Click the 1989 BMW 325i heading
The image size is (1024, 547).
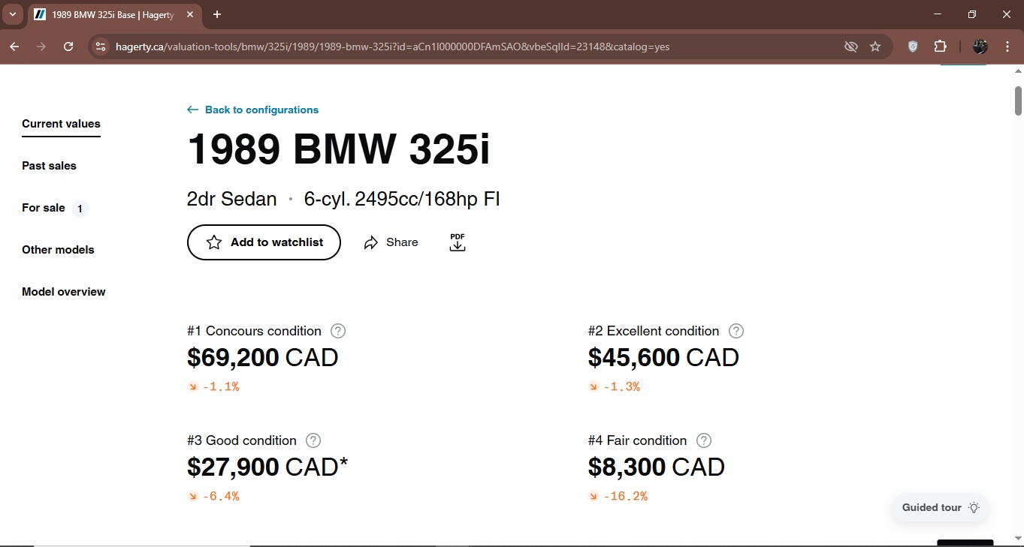pyautogui.click(x=338, y=149)
